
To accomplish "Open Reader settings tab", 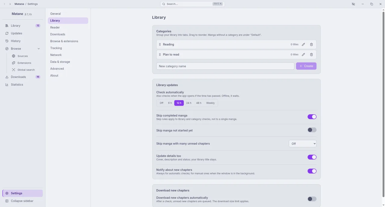I will (x=68, y=28).
